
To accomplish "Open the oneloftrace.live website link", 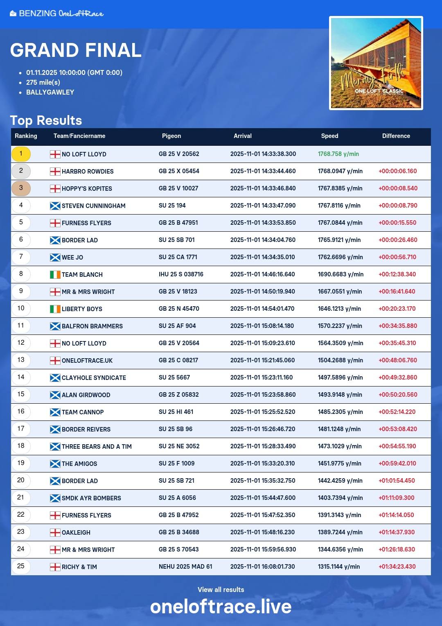I will 221,607.
